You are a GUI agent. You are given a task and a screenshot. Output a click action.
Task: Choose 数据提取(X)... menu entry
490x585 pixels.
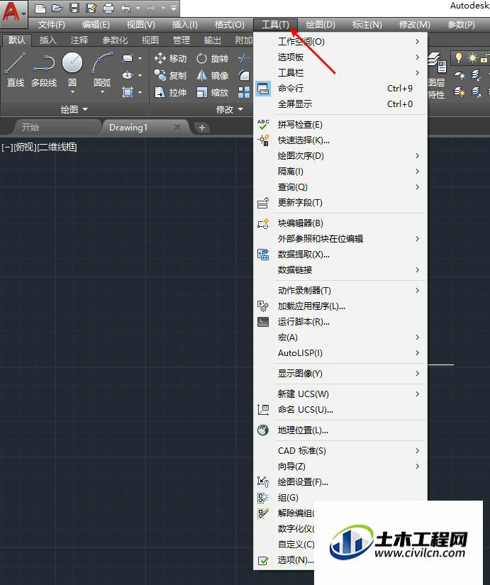pyautogui.click(x=340, y=255)
